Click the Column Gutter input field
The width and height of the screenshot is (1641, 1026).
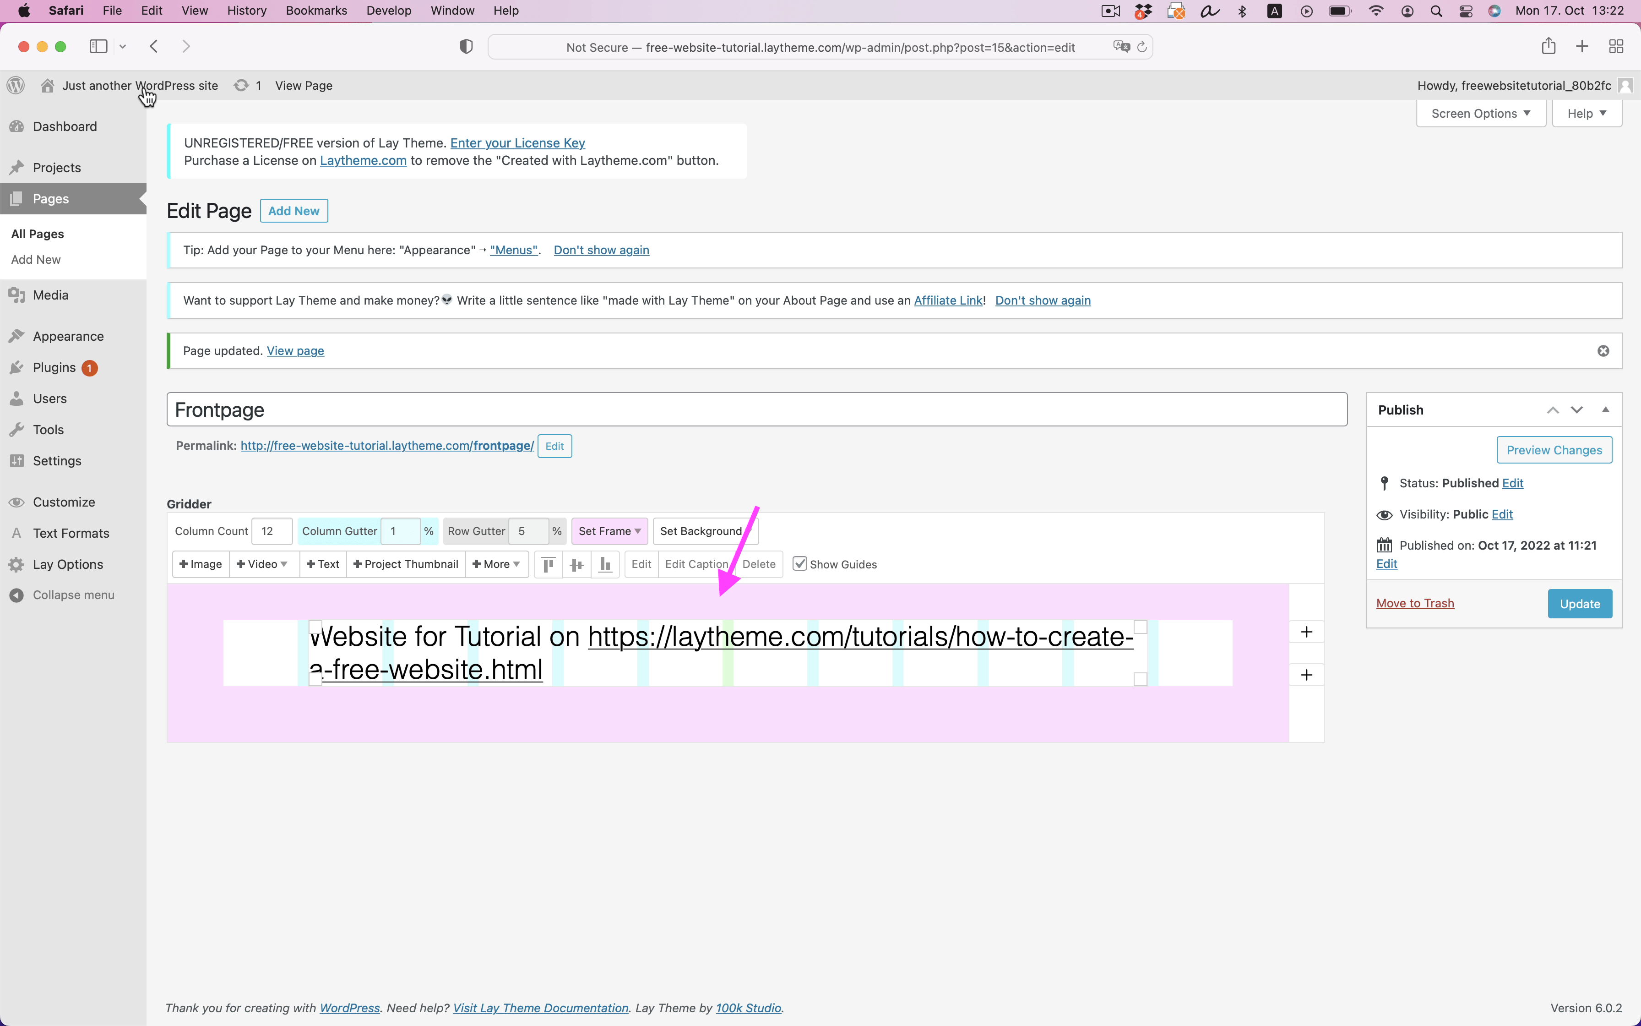(400, 531)
